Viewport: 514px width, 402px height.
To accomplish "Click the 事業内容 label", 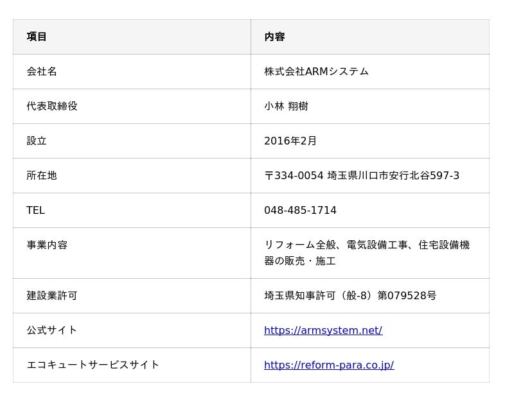I will point(47,245).
